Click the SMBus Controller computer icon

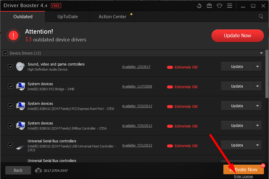[20, 126]
